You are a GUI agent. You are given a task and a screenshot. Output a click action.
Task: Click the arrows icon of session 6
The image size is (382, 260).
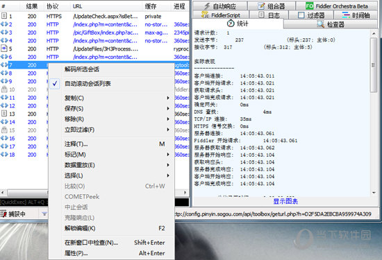(x=4, y=57)
